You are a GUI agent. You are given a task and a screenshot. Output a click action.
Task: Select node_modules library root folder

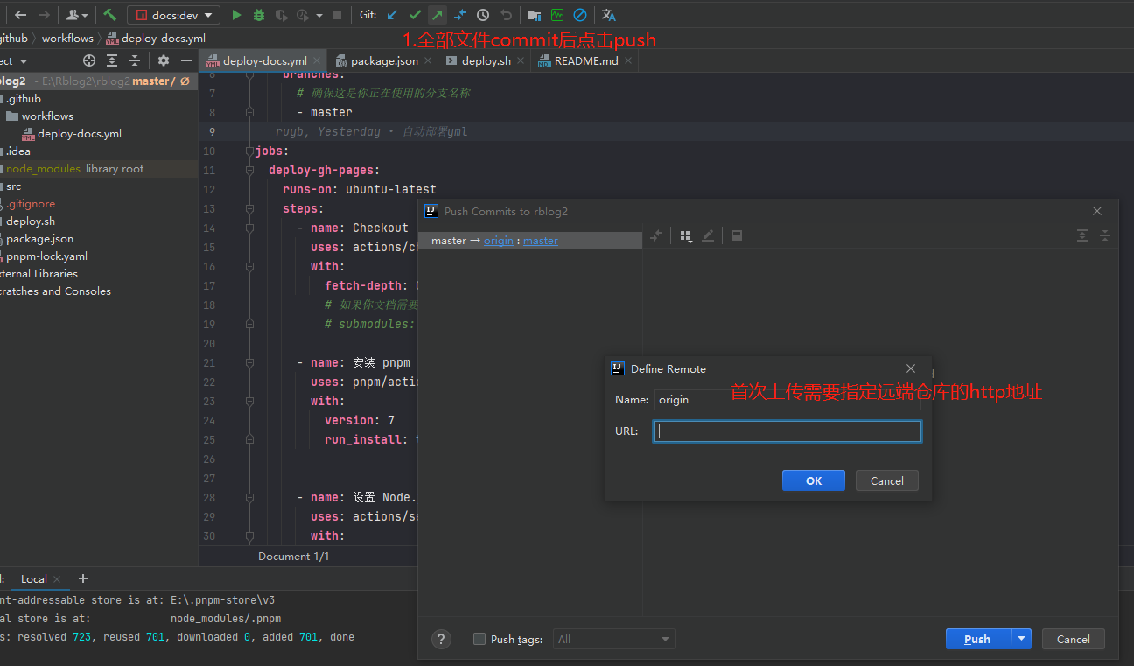click(74, 169)
